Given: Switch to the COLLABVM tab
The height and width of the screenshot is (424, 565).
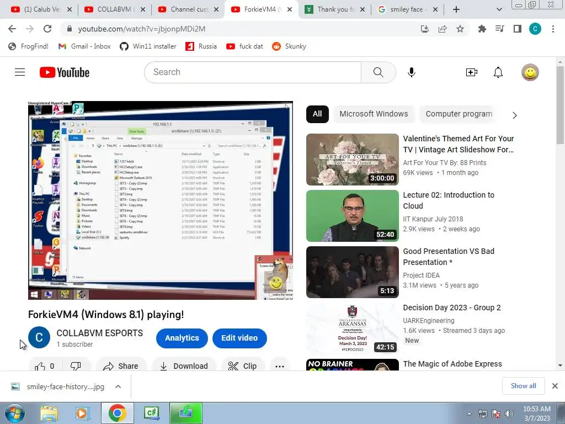Looking at the screenshot, I should 115,9.
